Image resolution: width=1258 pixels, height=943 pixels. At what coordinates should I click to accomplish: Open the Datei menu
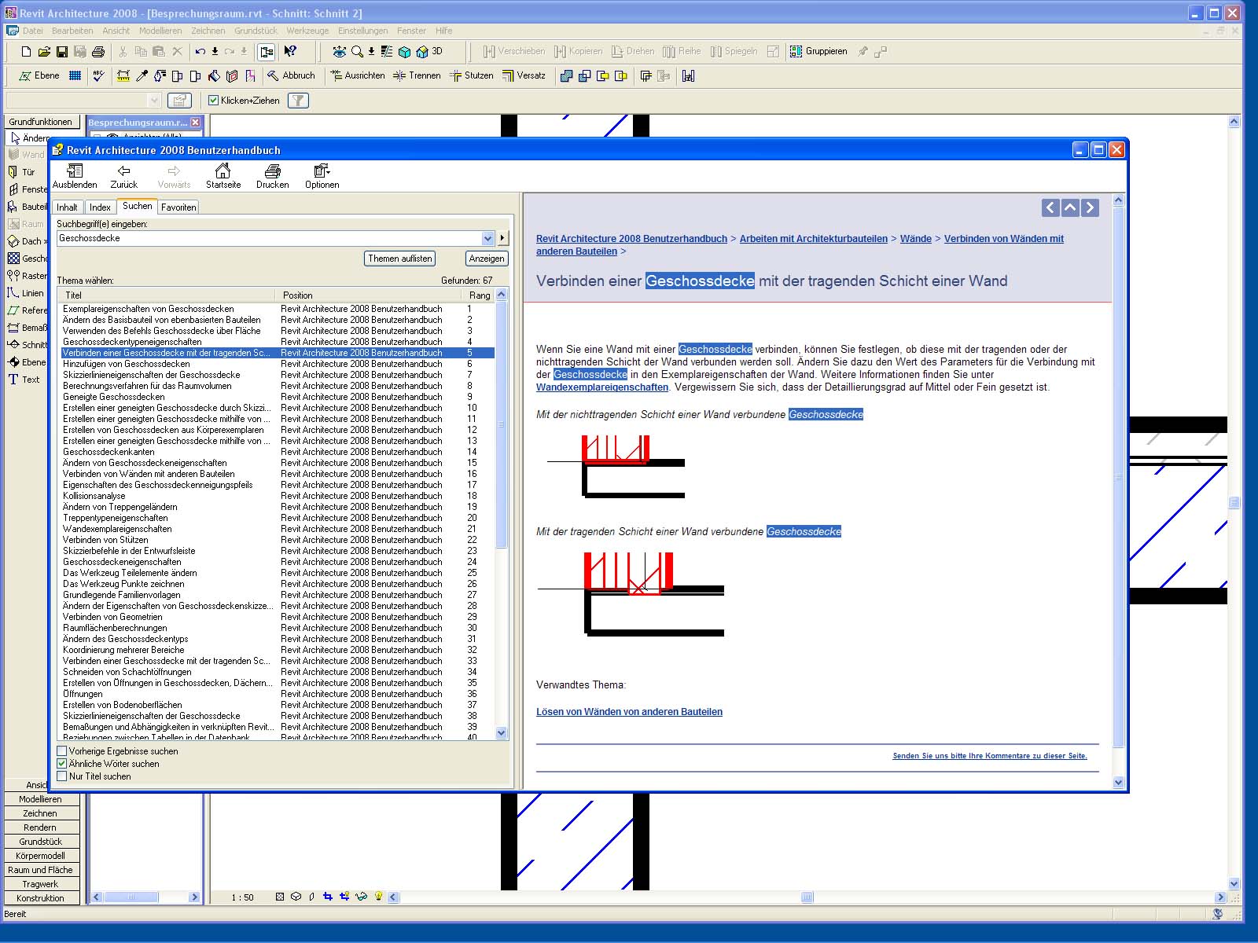coord(33,31)
